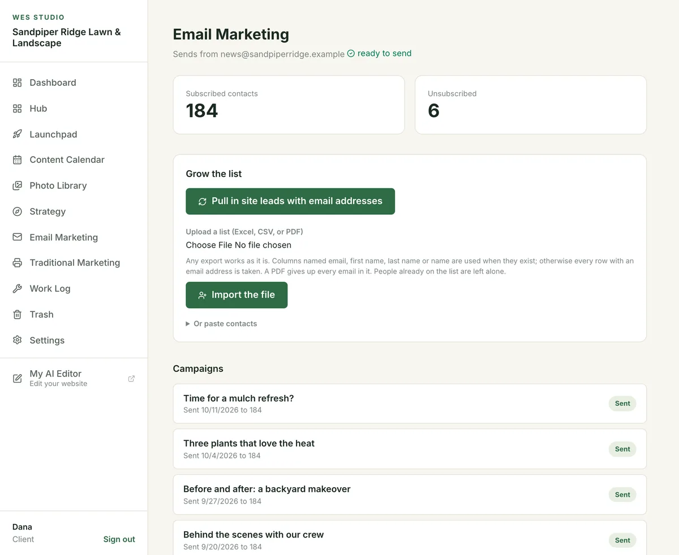The image size is (679, 555).
Task: Click Sent badge on Three plants campaign
Action: [622, 449]
